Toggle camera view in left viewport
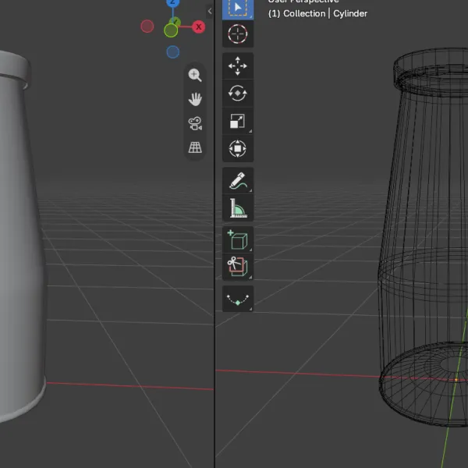The height and width of the screenshot is (468, 468). click(195, 123)
